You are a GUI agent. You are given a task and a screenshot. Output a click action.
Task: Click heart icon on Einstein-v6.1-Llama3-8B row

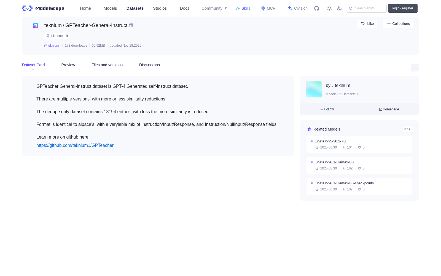coord(359,168)
